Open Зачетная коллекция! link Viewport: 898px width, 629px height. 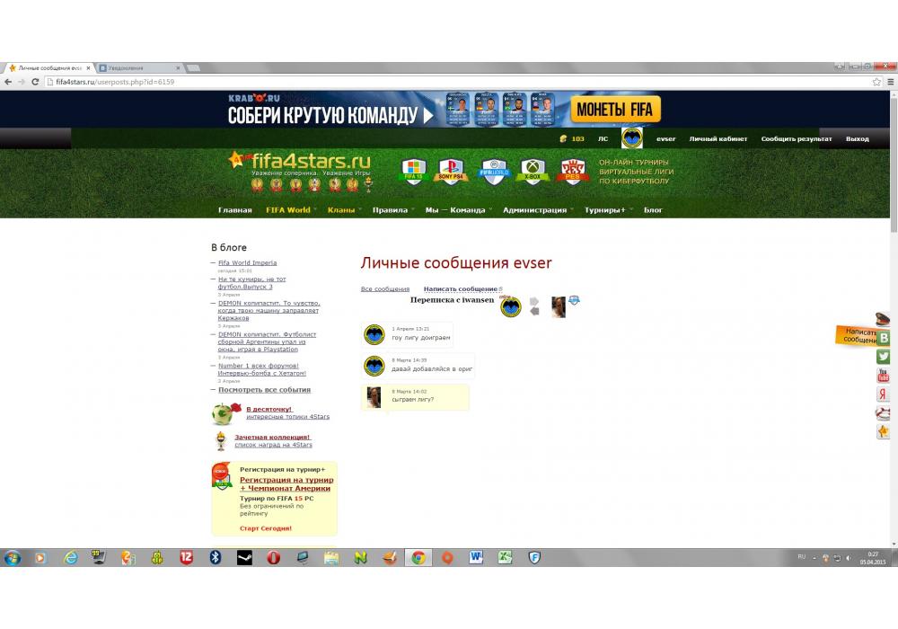pos(272,437)
